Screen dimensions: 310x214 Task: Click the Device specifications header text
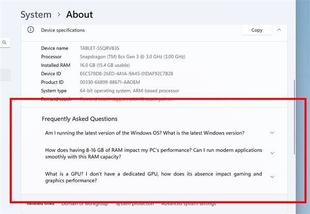[63, 30]
